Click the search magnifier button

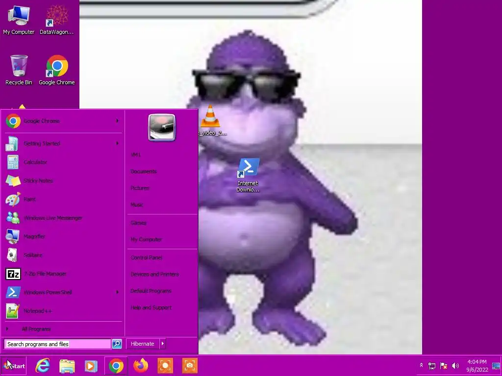pos(117,344)
